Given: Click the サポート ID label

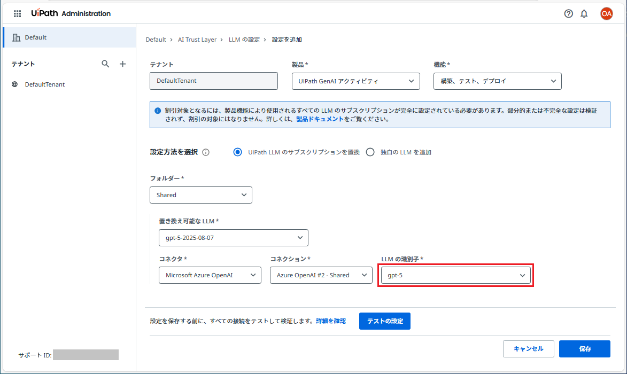Looking at the screenshot, I should click(x=35, y=355).
